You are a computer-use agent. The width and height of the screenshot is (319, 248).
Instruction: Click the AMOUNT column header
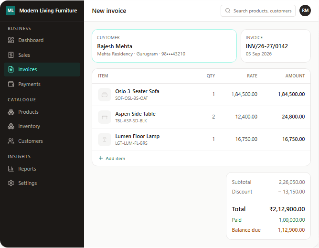(x=295, y=76)
